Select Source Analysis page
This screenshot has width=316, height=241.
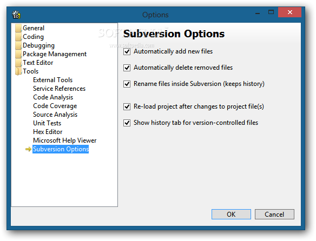[55, 115]
